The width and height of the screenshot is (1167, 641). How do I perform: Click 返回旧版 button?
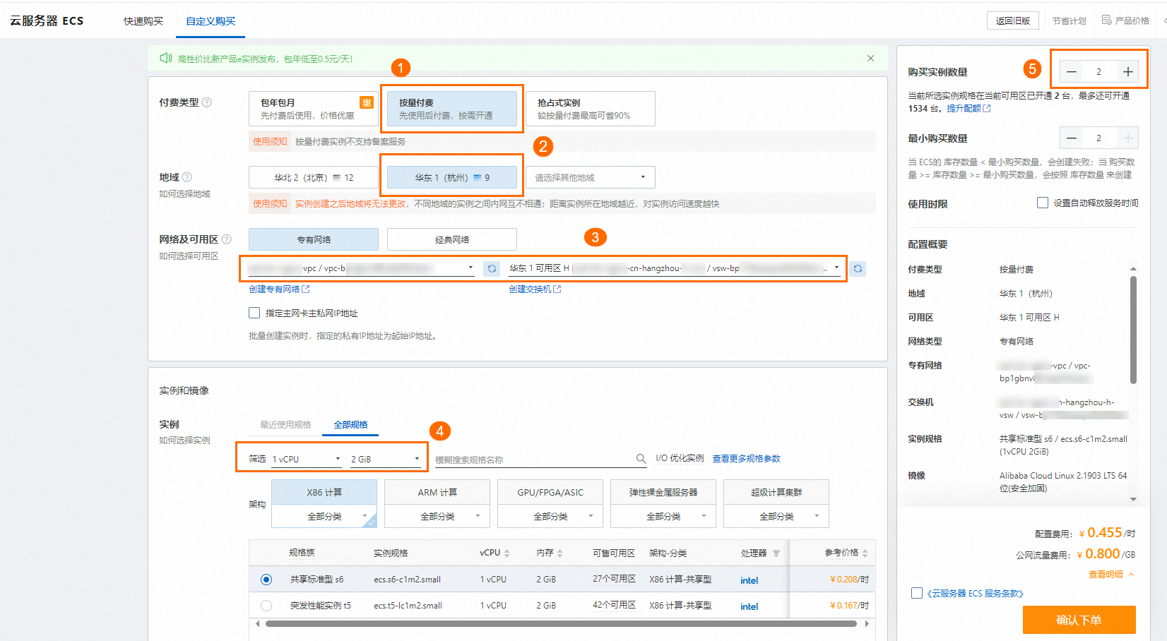1013,20
